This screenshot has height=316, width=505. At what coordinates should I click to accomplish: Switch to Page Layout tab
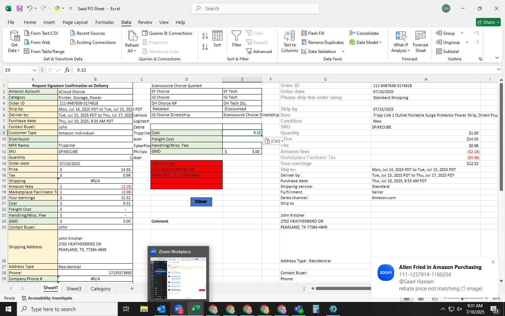[x=75, y=22]
